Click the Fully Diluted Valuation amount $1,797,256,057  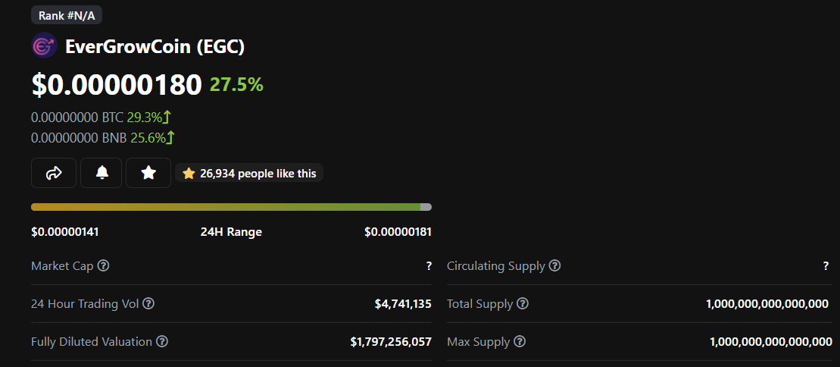coord(391,342)
